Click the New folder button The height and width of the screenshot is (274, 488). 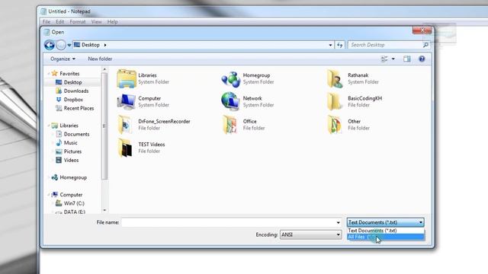coord(100,59)
